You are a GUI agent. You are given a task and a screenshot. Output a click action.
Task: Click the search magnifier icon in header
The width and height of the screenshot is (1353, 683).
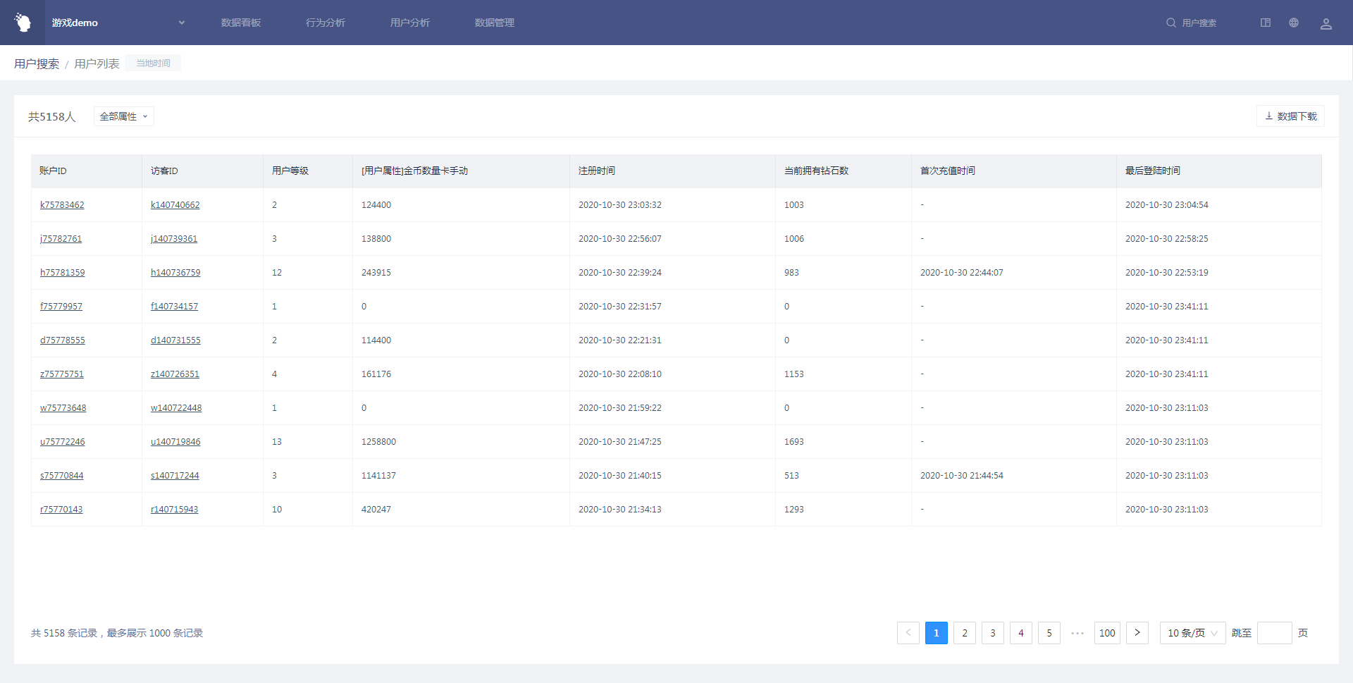[1170, 23]
